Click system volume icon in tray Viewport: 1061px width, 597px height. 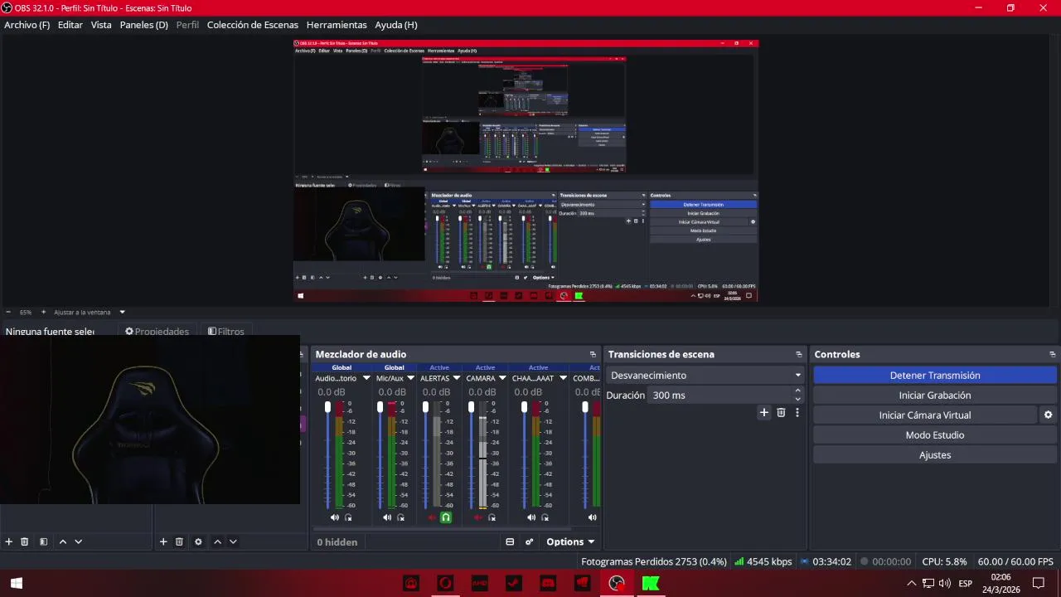pos(945,583)
